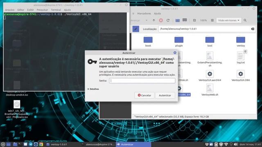Click the Dropbox tray icon

click(x=207, y=144)
